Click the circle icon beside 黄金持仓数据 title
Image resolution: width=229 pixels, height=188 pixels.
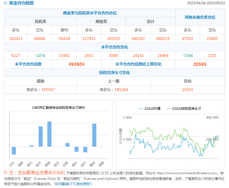[6, 3]
